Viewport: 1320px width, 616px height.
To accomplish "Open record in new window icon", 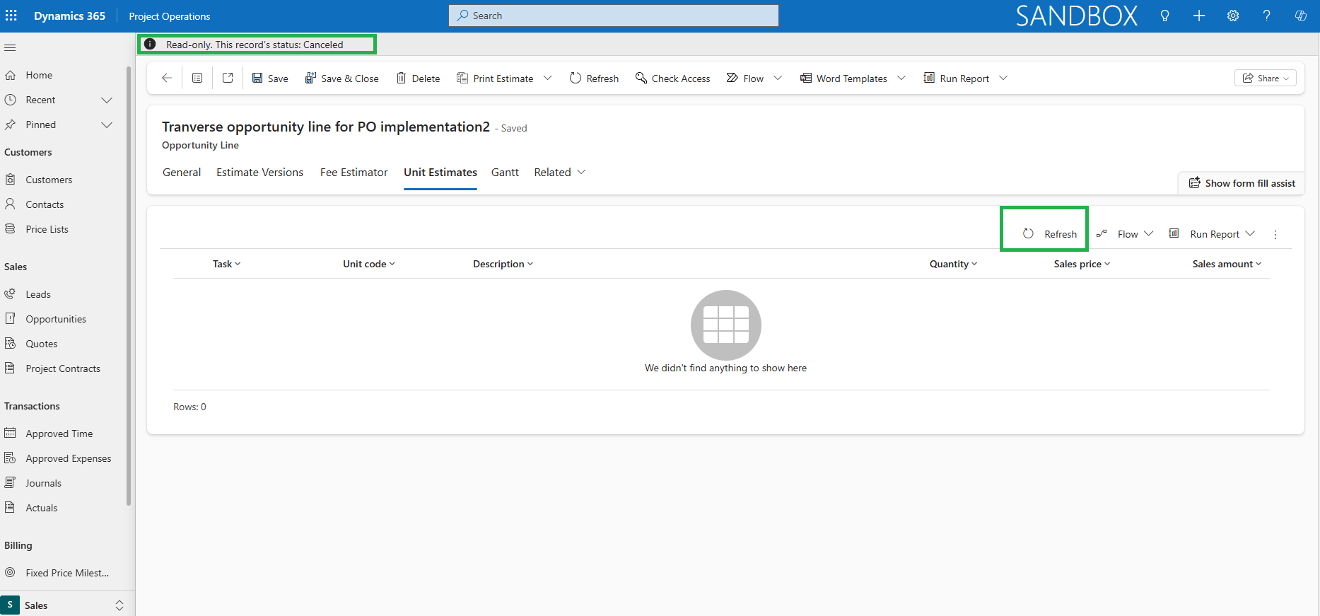I will tap(228, 79).
